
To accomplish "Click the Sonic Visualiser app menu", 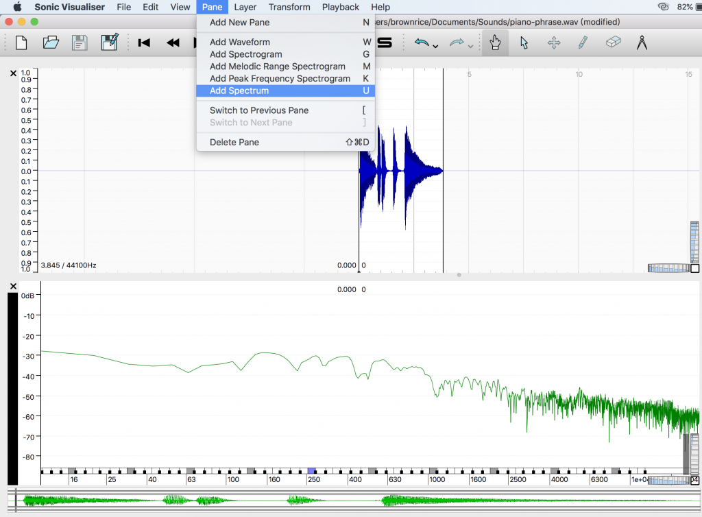I will coord(69,7).
